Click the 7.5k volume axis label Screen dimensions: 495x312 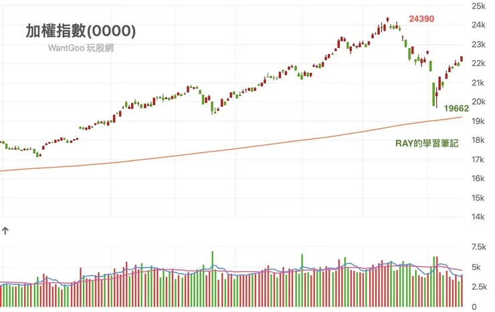tap(479, 247)
